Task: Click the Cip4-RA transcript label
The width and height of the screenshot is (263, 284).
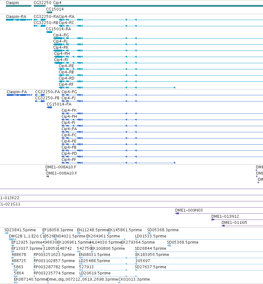Action: (67, 16)
